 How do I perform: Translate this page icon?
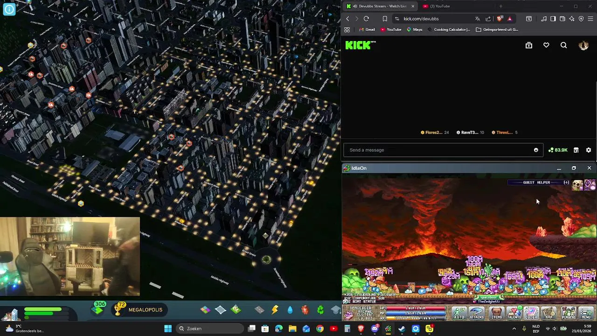(477, 19)
